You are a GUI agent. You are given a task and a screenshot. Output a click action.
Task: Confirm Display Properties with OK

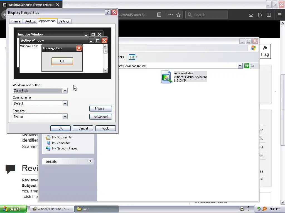tap(60, 128)
